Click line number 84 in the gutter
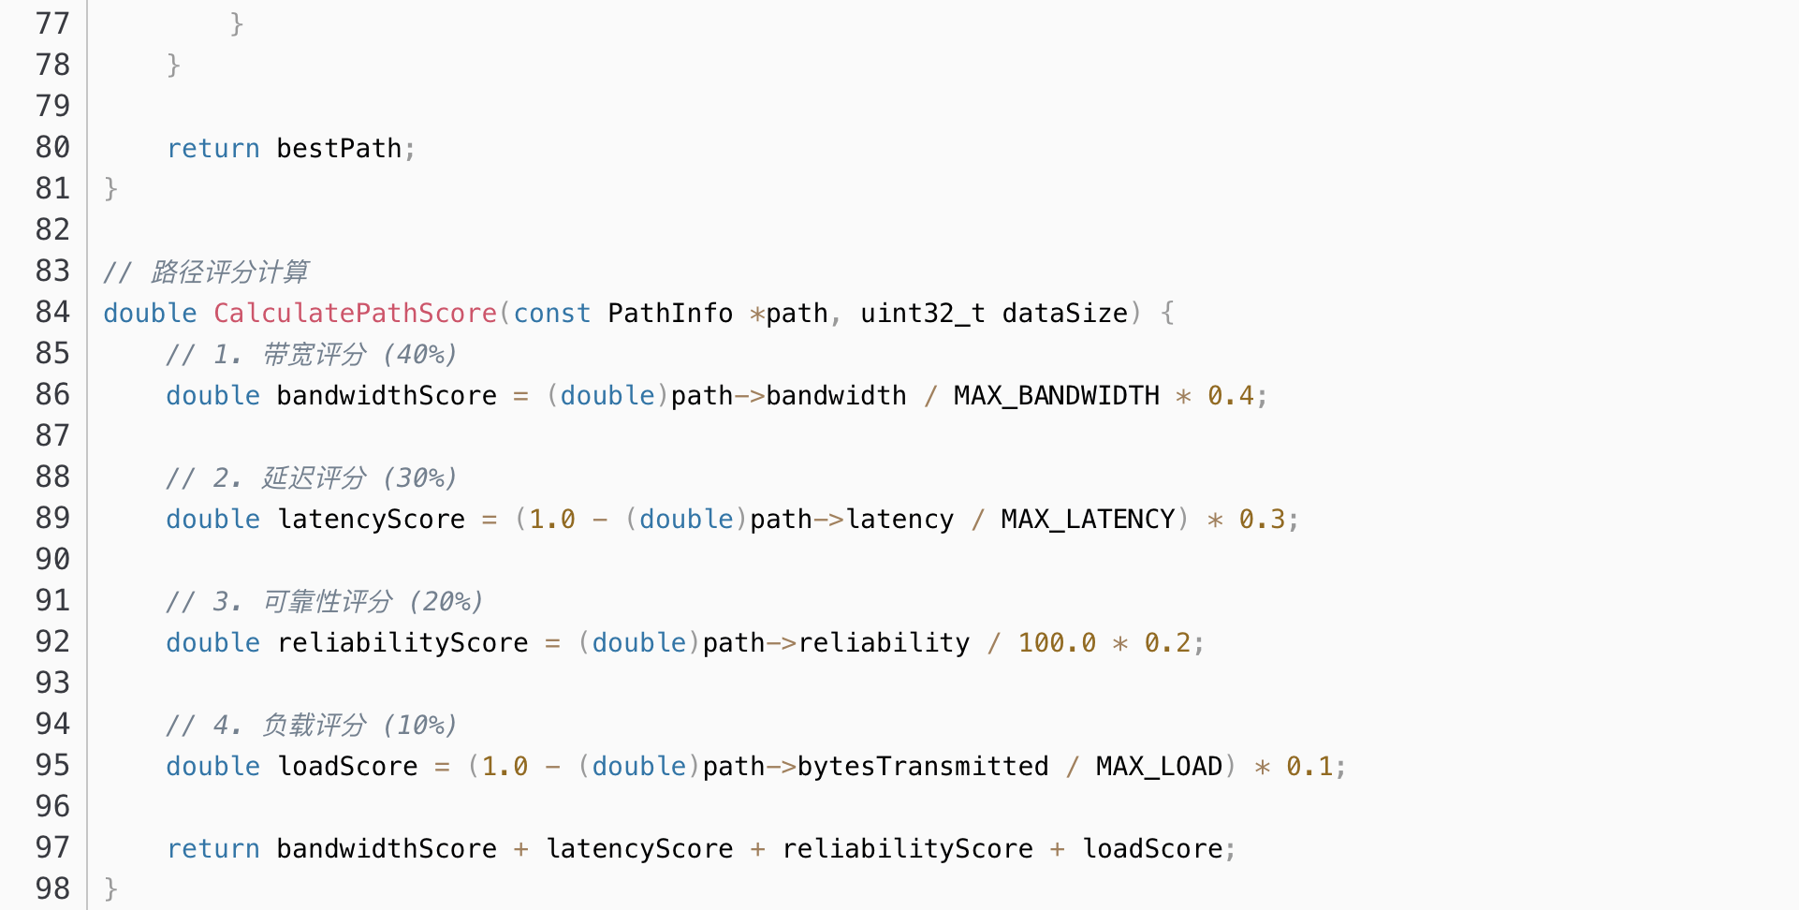Image resolution: width=1799 pixels, height=910 pixels. [x=52, y=312]
